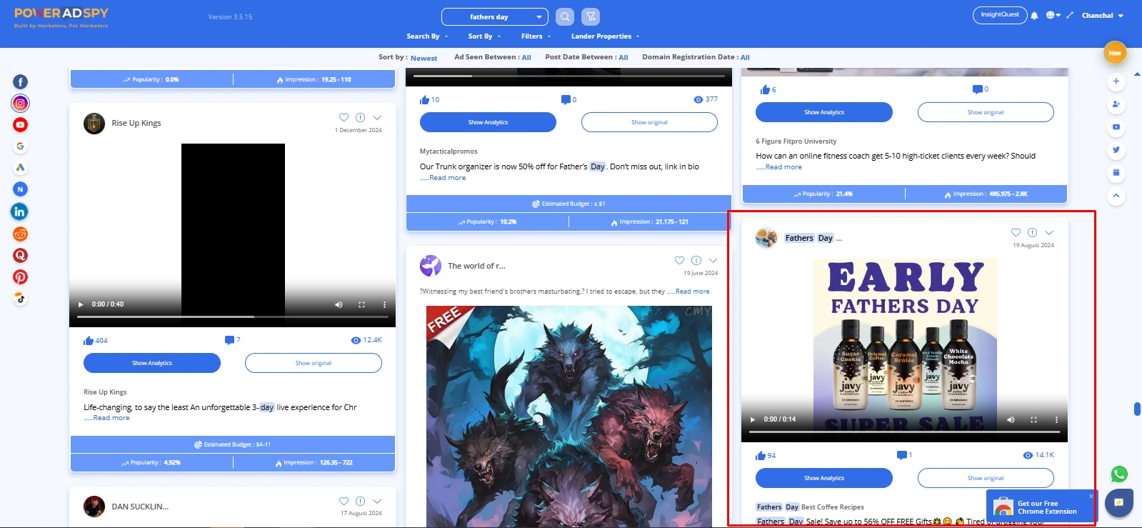This screenshot has height=528, width=1142.
Task: Click Show original on Rise Up Kings ad
Action: (x=314, y=363)
